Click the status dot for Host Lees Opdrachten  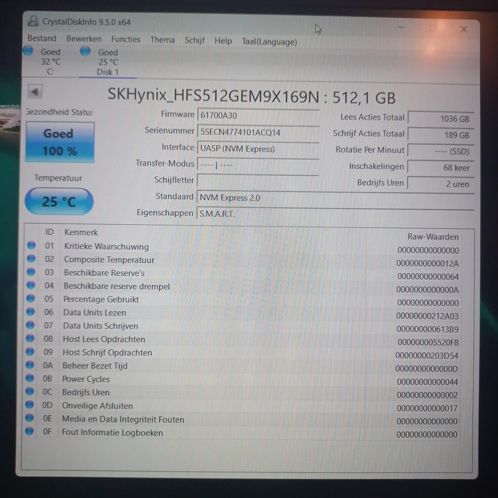pos(30,338)
